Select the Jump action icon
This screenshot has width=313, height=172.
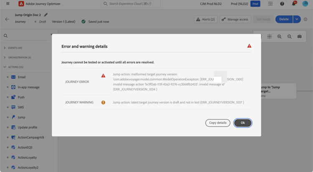point(13,117)
